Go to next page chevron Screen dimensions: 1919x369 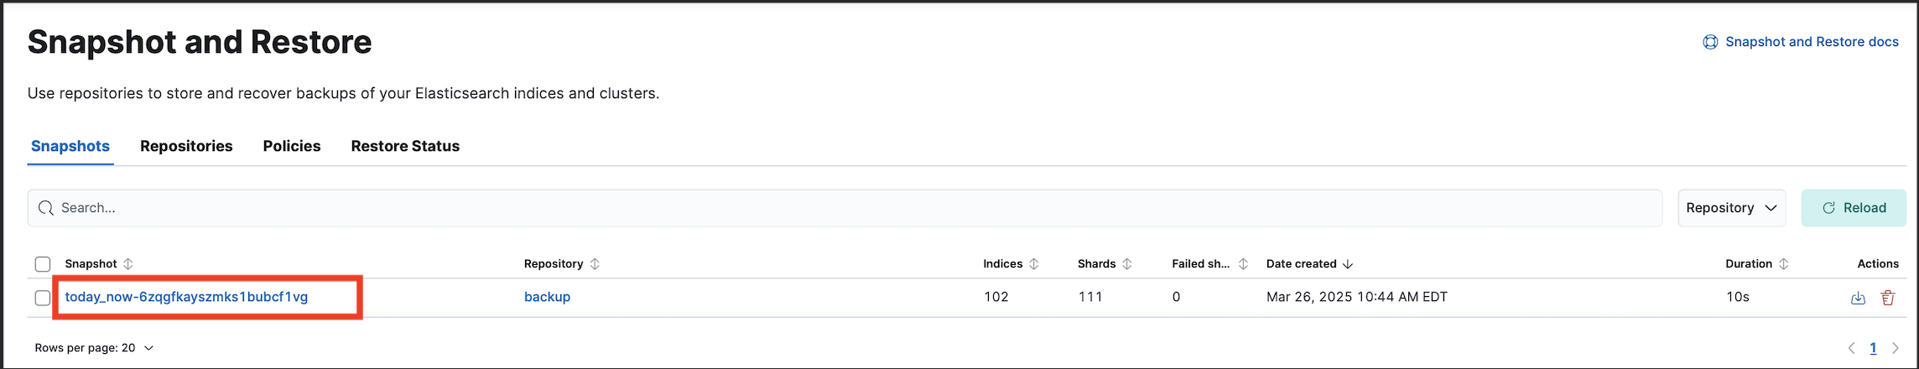1895,348
